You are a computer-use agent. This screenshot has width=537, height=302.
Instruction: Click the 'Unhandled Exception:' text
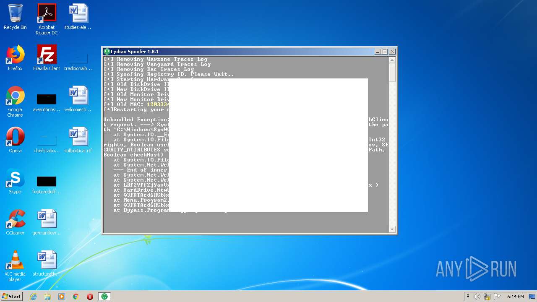136,120
